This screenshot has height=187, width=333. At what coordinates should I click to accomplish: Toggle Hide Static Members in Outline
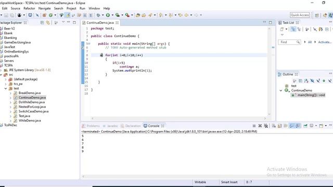[x=318, y=81]
